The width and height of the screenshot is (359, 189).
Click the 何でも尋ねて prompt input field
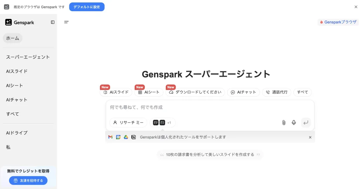coord(210,107)
